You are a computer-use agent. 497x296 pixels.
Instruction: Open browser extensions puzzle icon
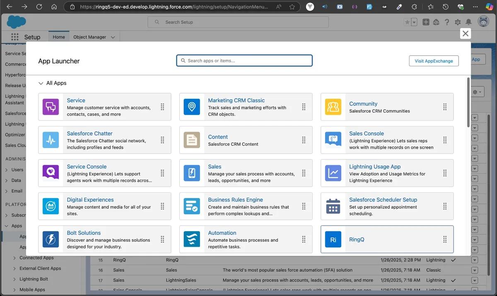pyautogui.click(x=414, y=7)
